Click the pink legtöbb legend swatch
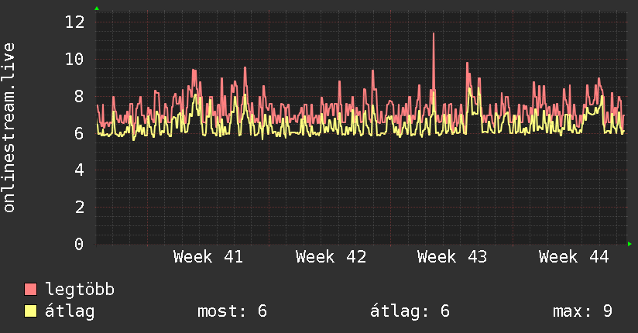This screenshot has width=638, height=333. (30, 289)
